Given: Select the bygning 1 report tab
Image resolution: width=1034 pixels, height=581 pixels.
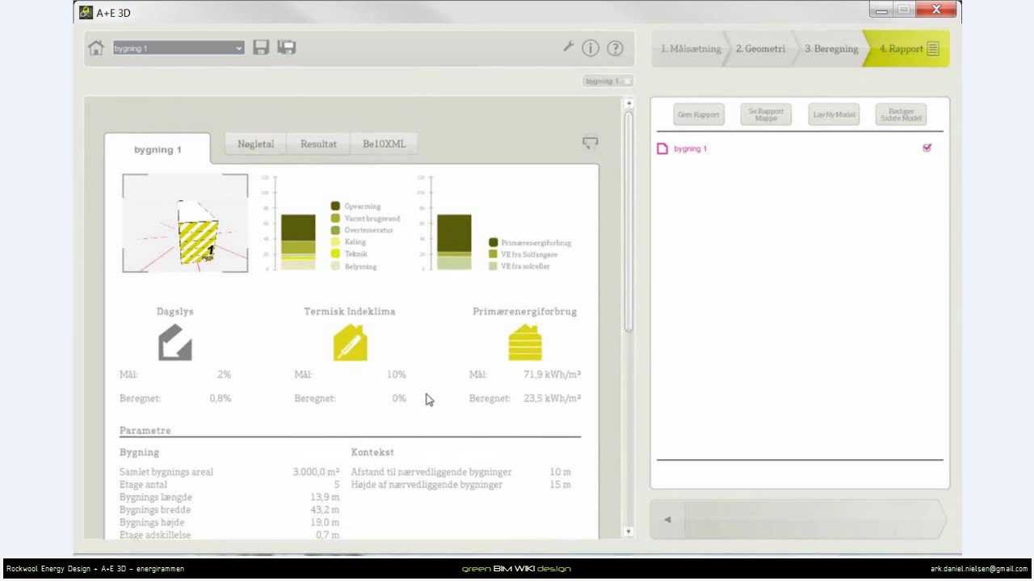Looking at the screenshot, I should point(158,149).
